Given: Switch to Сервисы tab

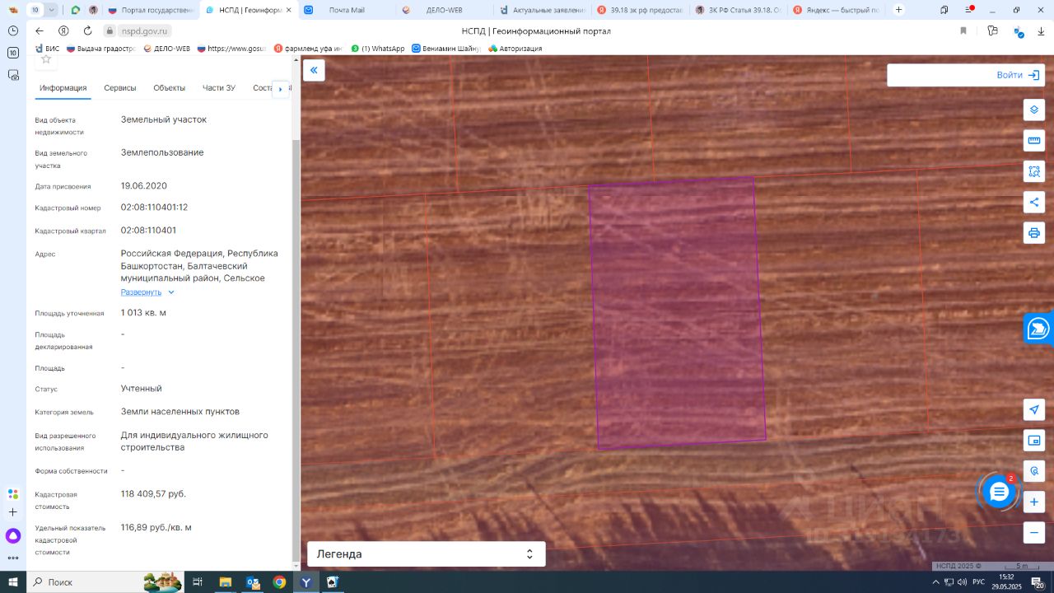Looking at the screenshot, I should tap(120, 88).
